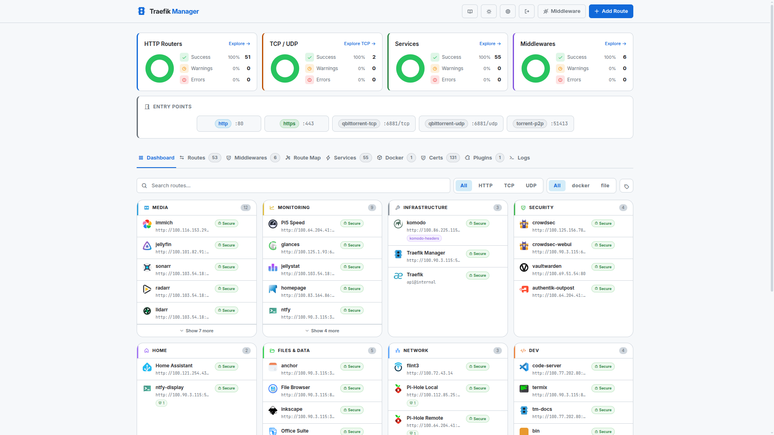Open the Certs tab
The image size is (774, 435).
point(435,157)
